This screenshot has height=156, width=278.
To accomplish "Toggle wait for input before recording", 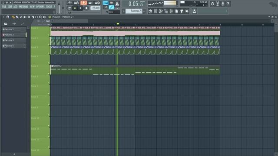I will tap(76, 3).
